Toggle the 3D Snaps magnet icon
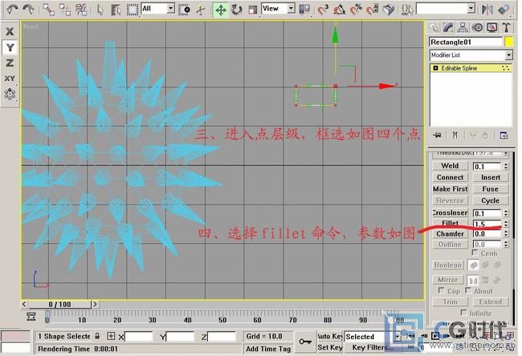 pos(322,10)
